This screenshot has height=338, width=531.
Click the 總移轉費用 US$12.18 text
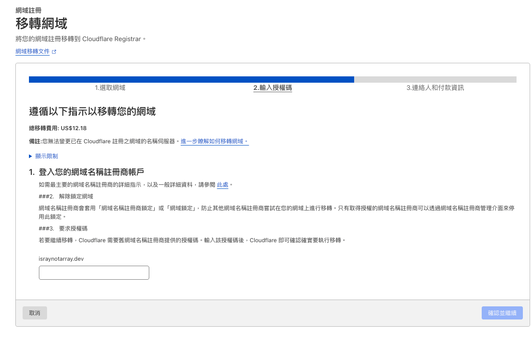58,128
